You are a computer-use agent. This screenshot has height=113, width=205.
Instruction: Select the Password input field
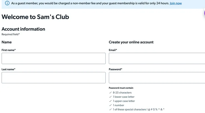click(x=157, y=78)
